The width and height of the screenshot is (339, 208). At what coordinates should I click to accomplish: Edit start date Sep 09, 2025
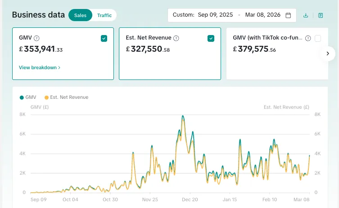[215, 15]
